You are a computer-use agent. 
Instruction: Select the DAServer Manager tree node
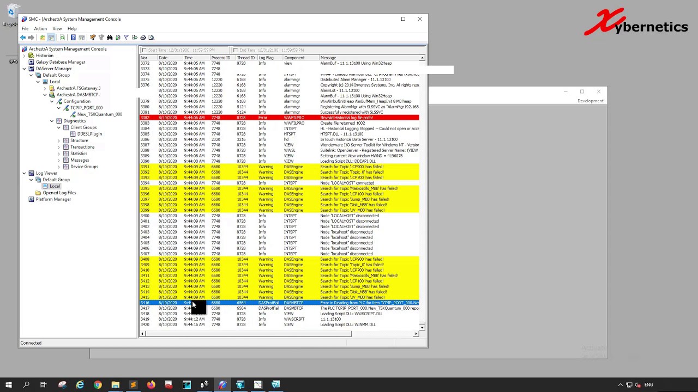point(53,69)
